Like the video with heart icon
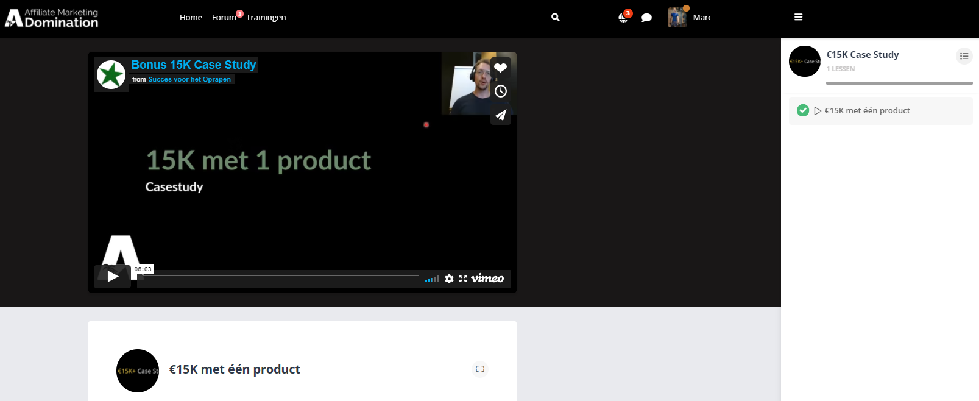The image size is (979, 401). click(x=500, y=68)
